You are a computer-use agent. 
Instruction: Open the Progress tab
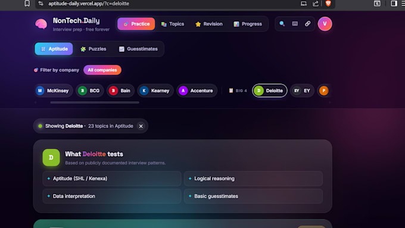pyautogui.click(x=248, y=24)
